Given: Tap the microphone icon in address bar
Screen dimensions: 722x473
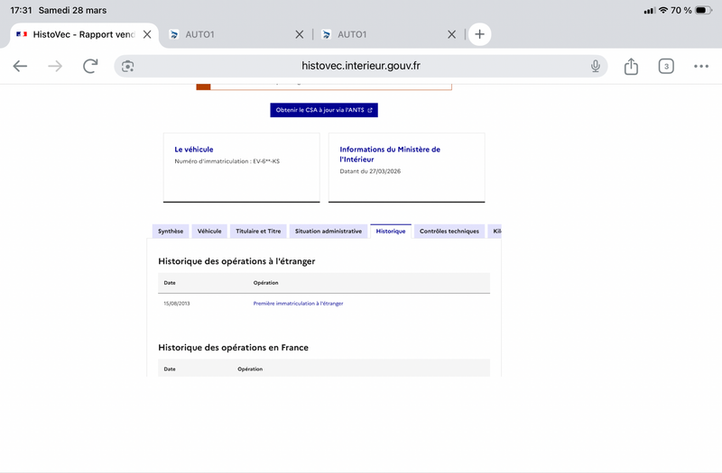Looking at the screenshot, I should 596,66.
